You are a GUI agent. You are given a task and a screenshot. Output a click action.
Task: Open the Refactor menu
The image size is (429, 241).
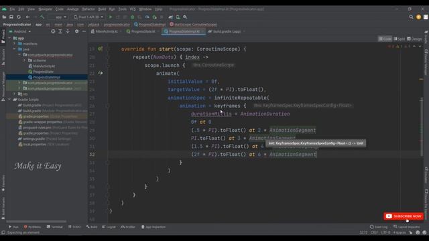pyautogui.click(x=88, y=9)
